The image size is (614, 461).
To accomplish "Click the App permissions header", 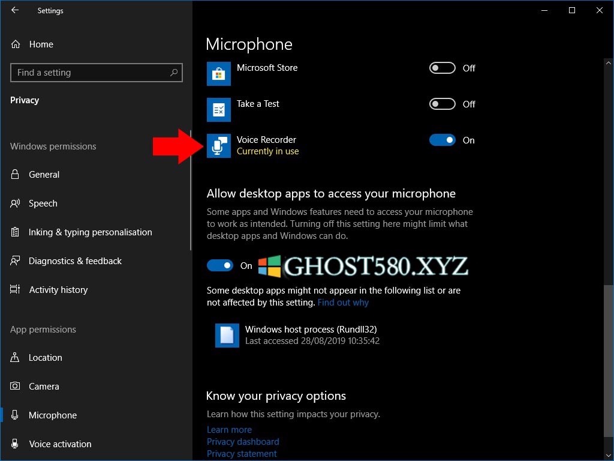I will (x=43, y=330).
